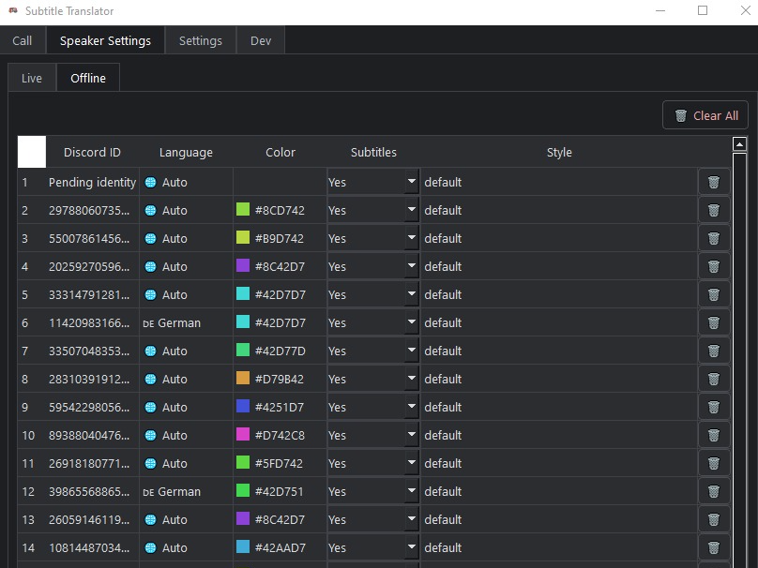758x568 pixels.
Task: Pick the #D79B42 orange color swatch
Action: (243, 378)
